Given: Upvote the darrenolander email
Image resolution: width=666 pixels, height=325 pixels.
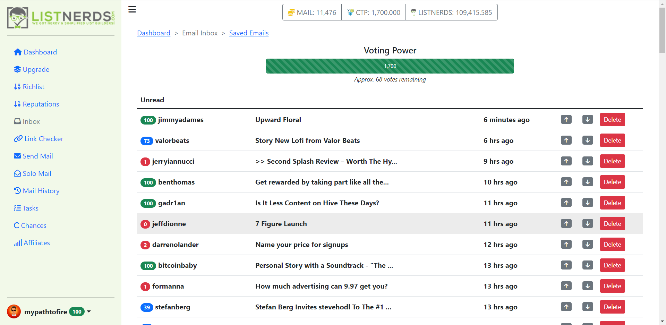Looking at the screenshot, I should 566,245.
